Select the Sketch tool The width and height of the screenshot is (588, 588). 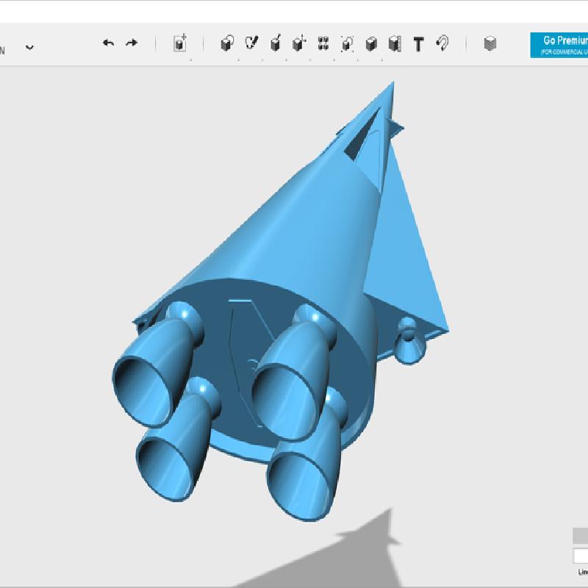251,43
